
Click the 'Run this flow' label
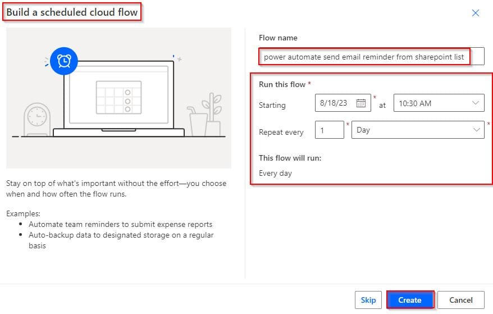(x=282, y=84)
